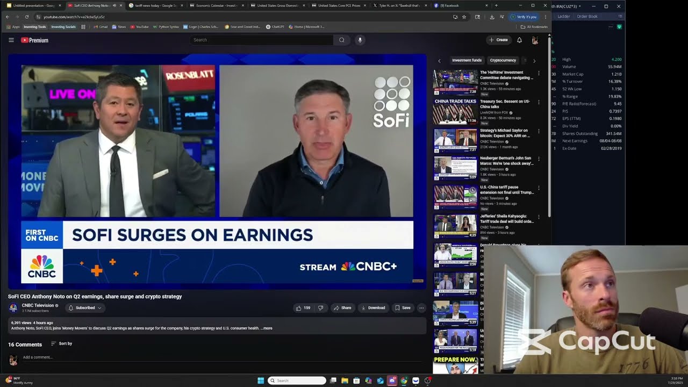Click the Add a comment field
The width and height of the screenshot is (688, 387).
pos(223,357)
